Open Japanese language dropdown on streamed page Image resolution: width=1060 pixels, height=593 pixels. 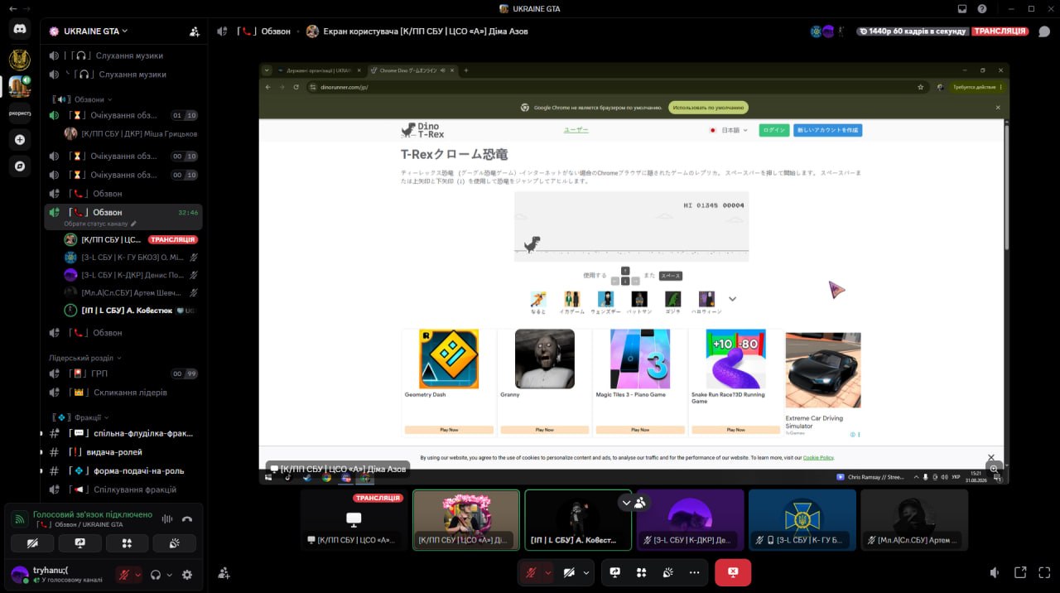pos(729,130)
